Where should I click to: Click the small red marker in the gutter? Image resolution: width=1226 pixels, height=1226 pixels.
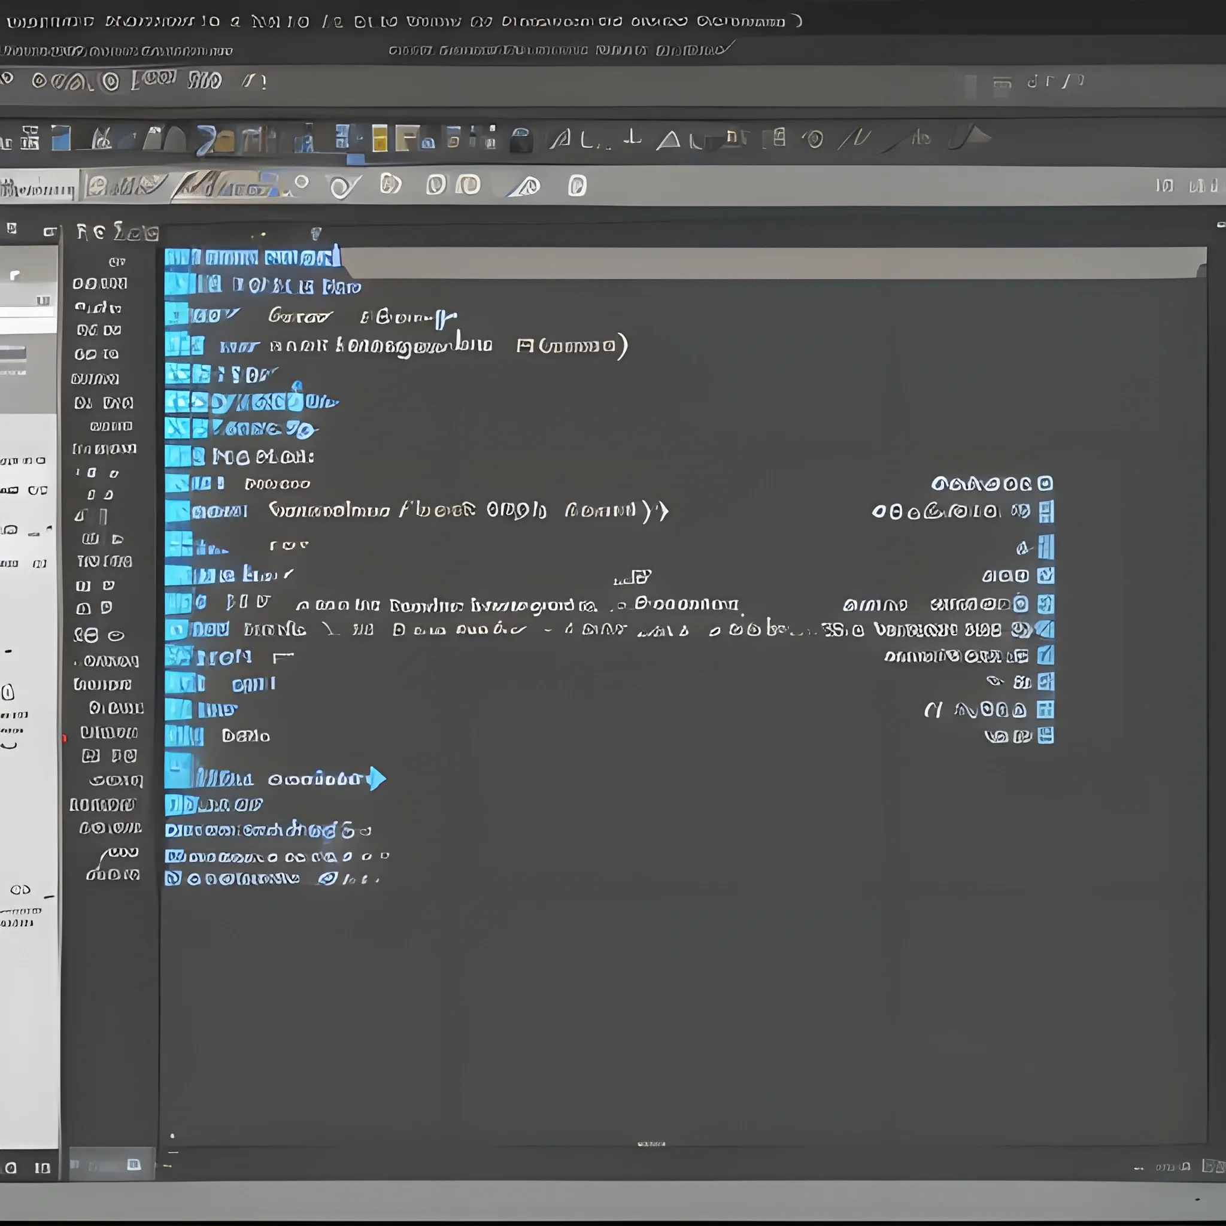pos(64,738)
